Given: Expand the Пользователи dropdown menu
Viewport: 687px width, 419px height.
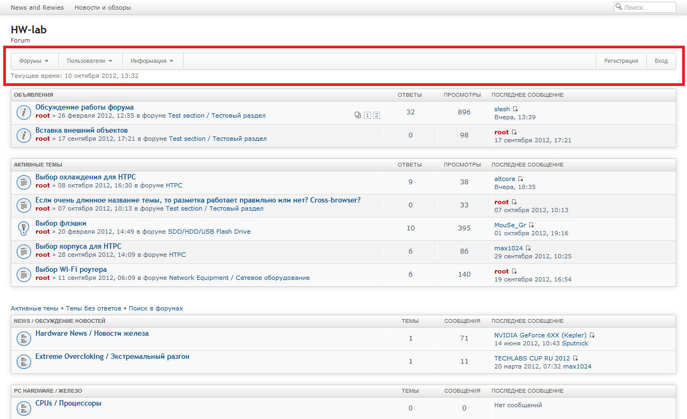Looking at the screenshot, I should (x=90, y=61).
